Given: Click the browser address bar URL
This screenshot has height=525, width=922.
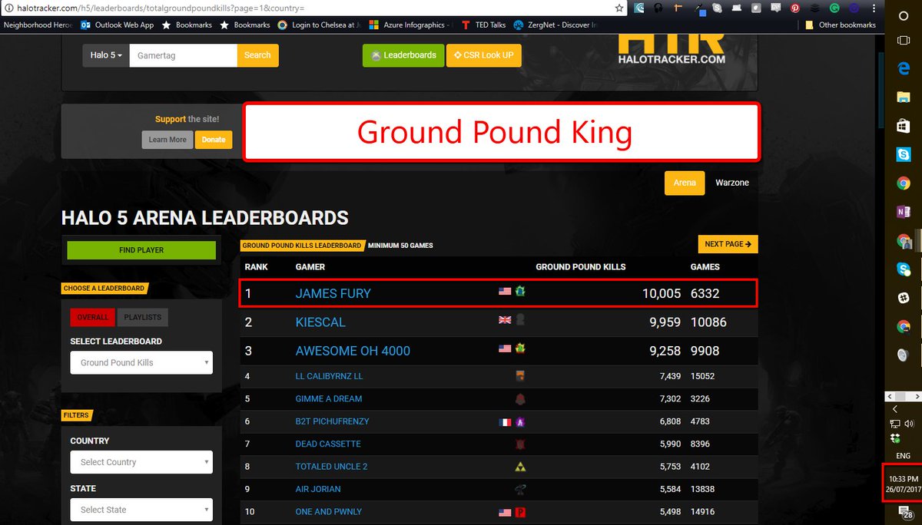Looking at the screenshot, I should (x=160, y=8).
